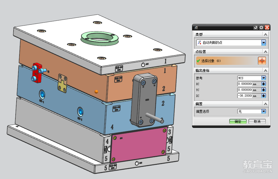Image resolution: width=278 pixels, height=179 pixels.
Task: Select the magenta plate at mold front
Action: click(139, 145)
